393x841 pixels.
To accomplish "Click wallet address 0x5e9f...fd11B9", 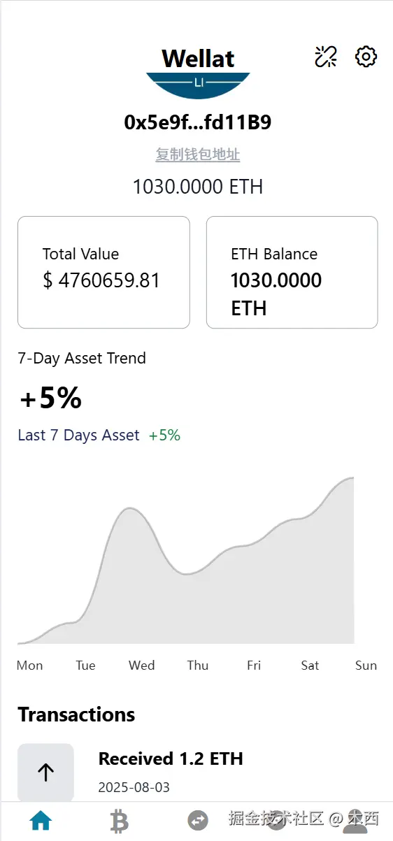I will click(198, 122).
